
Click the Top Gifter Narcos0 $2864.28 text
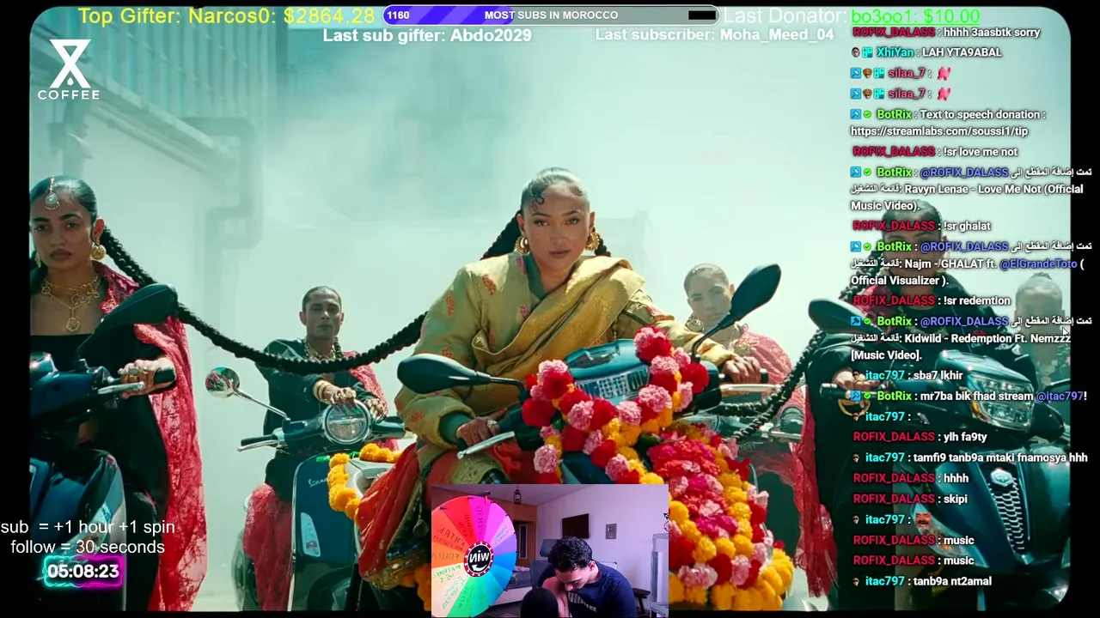tap(227, 15)
